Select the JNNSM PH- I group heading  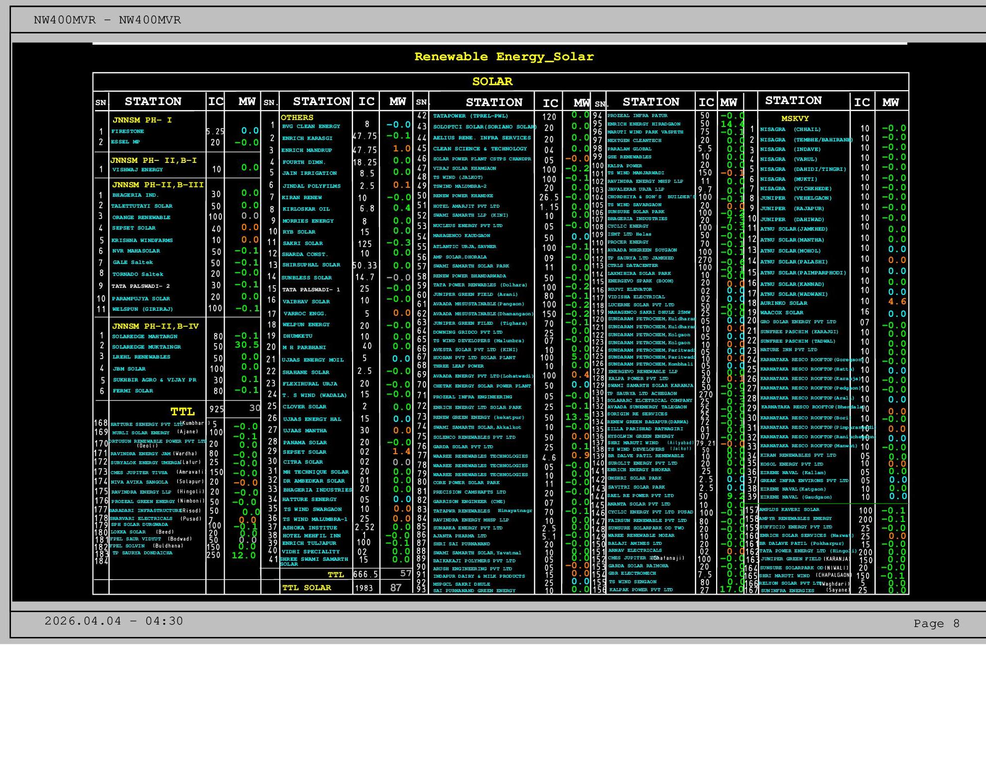(142, 120)
